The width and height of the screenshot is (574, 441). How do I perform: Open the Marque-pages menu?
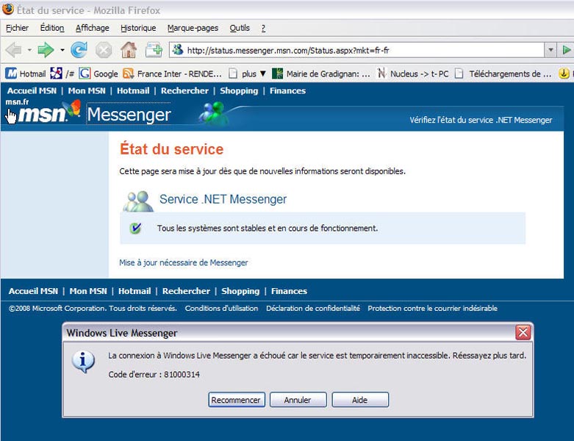[193, 28]
